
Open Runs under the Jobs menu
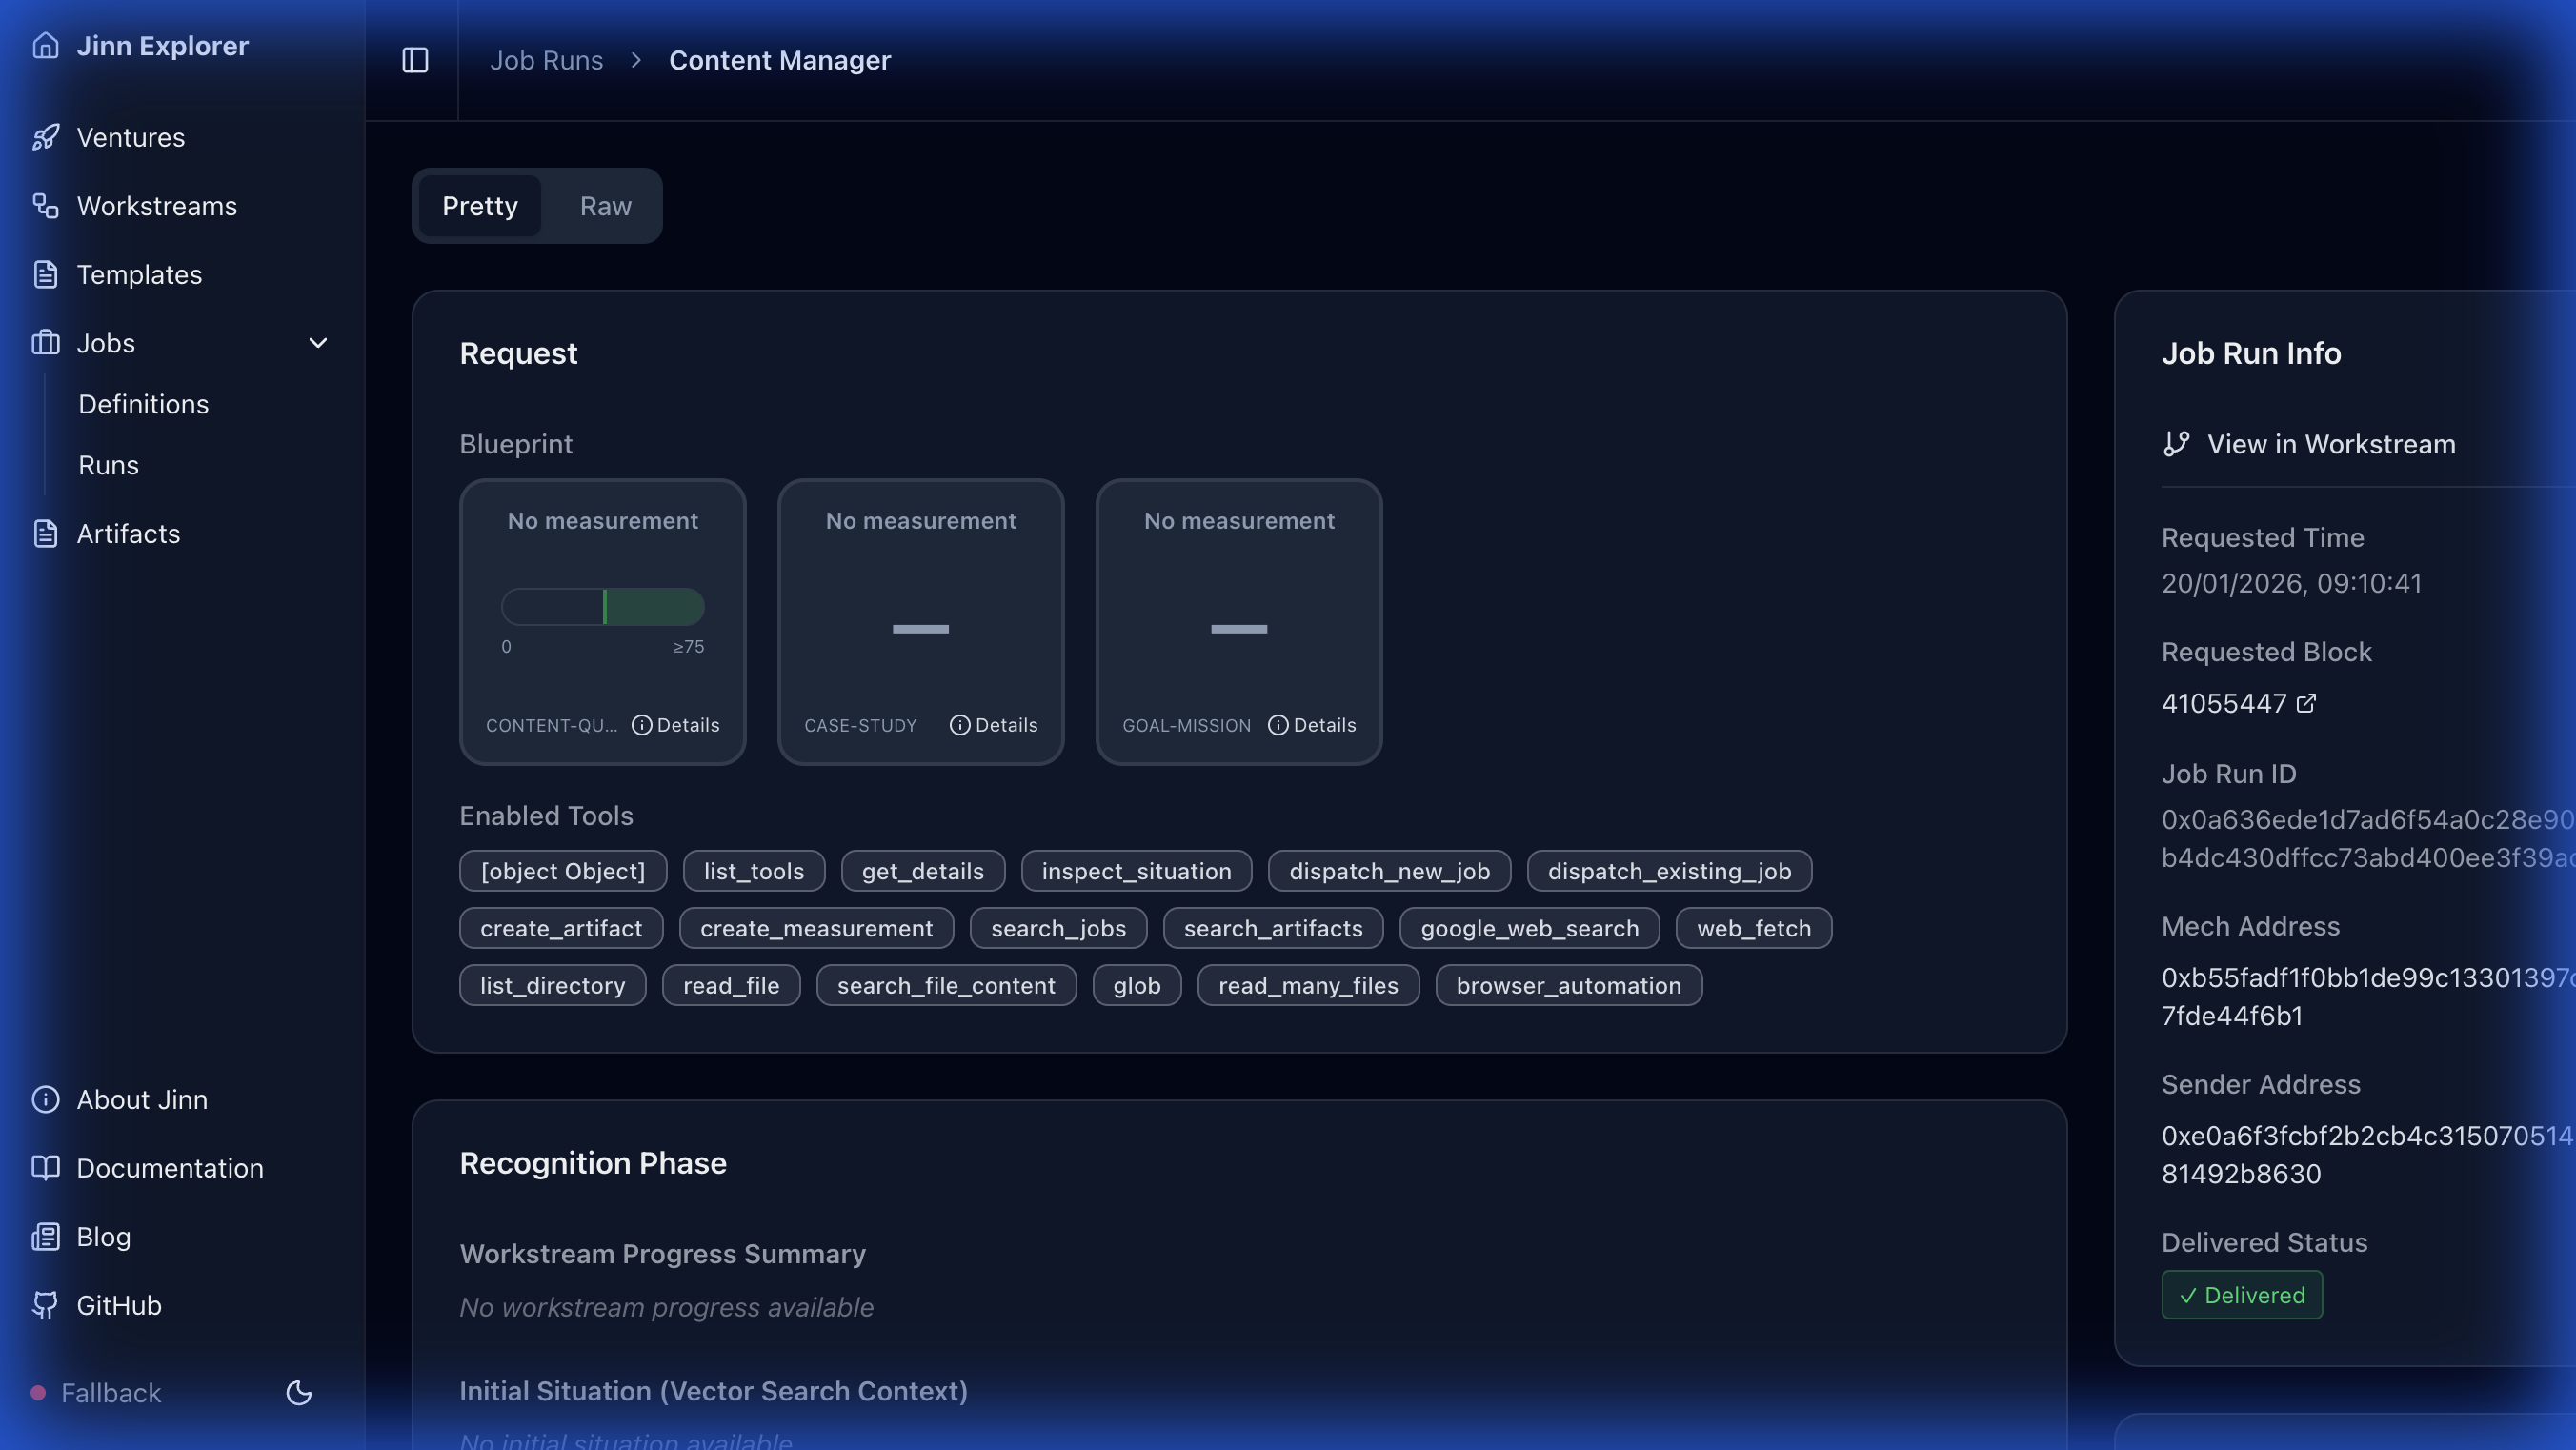coord(108,465)
